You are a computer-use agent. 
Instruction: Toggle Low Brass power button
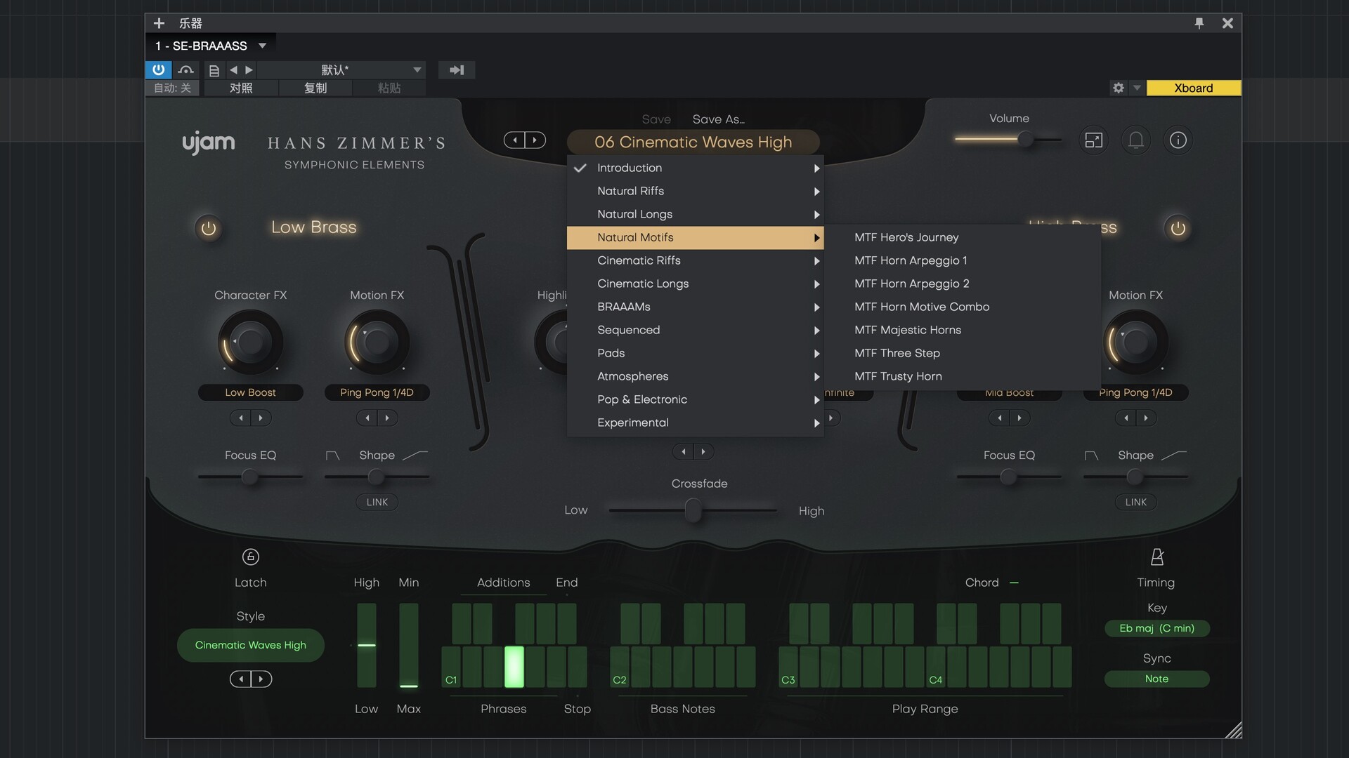(x=209, y=228)
